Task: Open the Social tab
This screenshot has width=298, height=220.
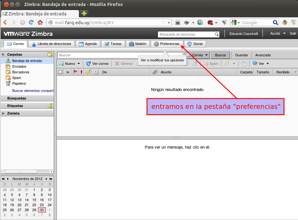Action: click(x=195, y=44)
